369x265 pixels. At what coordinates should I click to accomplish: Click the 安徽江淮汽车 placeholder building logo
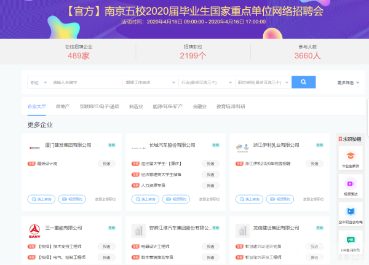pyautogui.click(x=138, y=231)
